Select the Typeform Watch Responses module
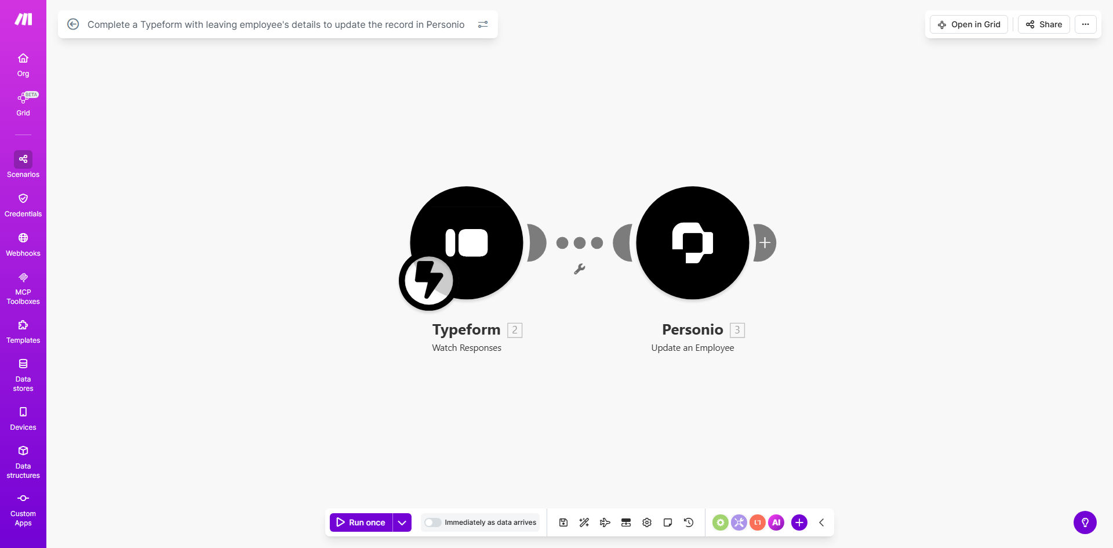 tap(467, 242)
